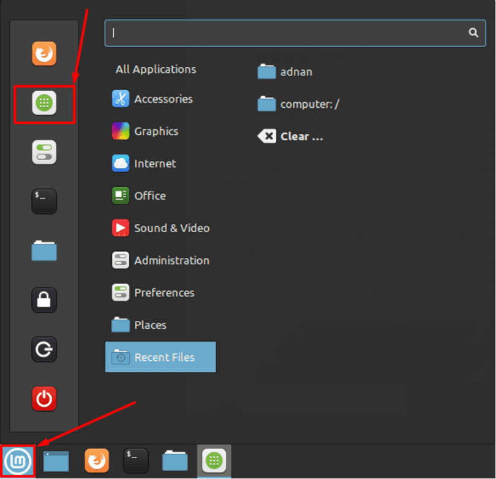Screen dimensions: 496x479
Task: Open the file manager from the panel
Action: pos(175,461)
